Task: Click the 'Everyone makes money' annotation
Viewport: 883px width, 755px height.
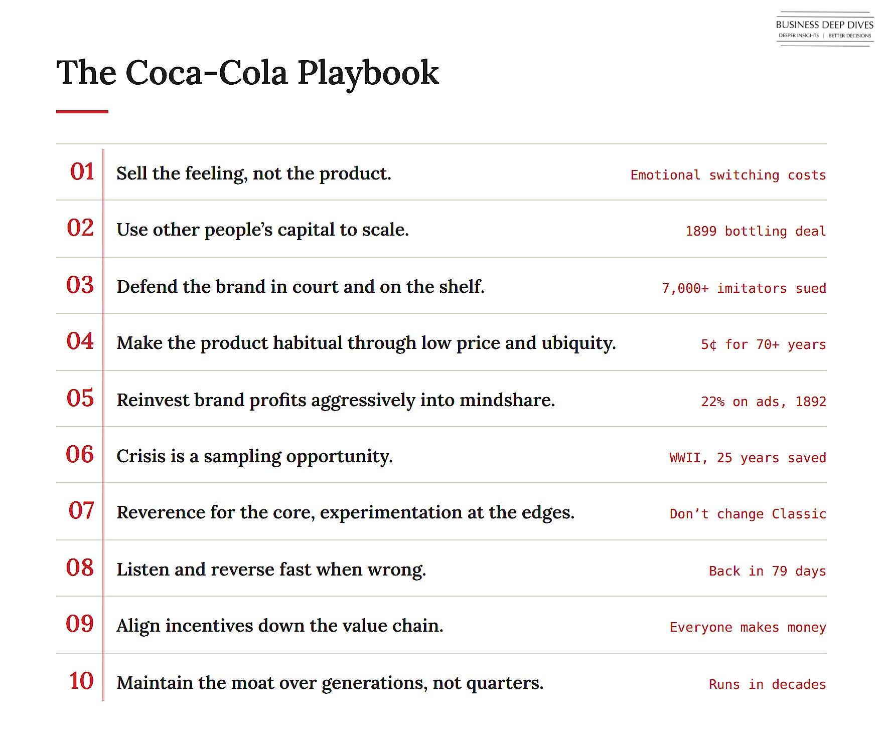Action: 748,627
